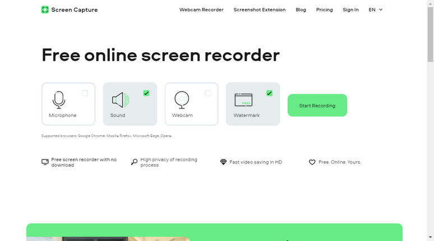
Task: Click the monitor icon beside 'Free screen recorder'
Action: pyautogui.click(x=45, y=162)
